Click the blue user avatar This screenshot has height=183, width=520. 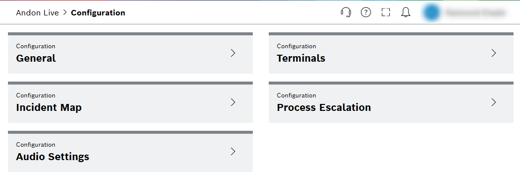pyautogui.click(x=431, y=12)
